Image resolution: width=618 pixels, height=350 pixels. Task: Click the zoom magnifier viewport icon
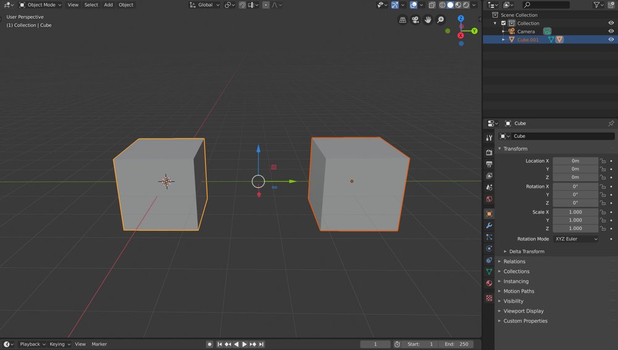point(441,20)
